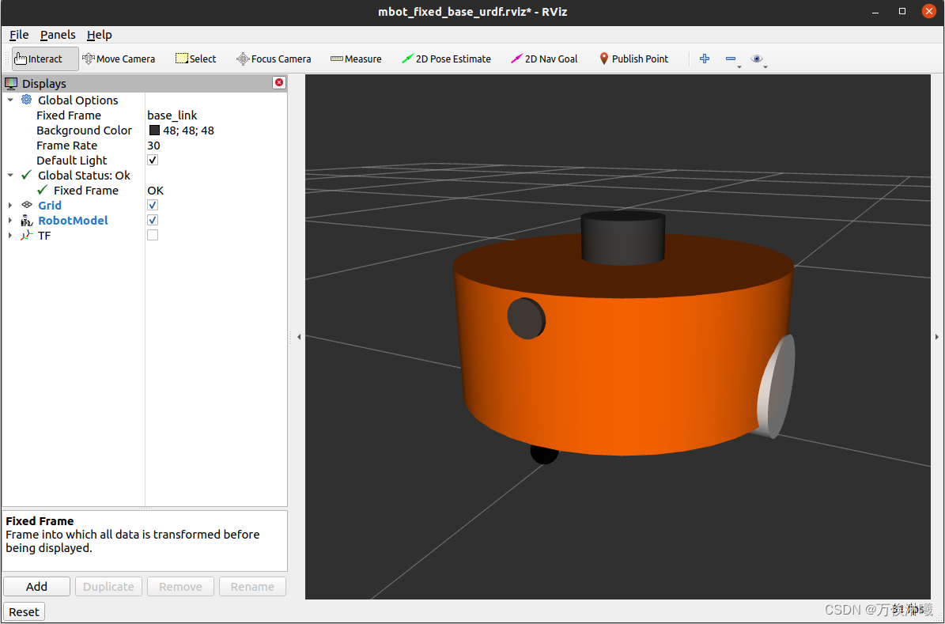Screen dimensions: 945x624
Task: Enable the TF display checkbox
Action: [x=153, y=235]
